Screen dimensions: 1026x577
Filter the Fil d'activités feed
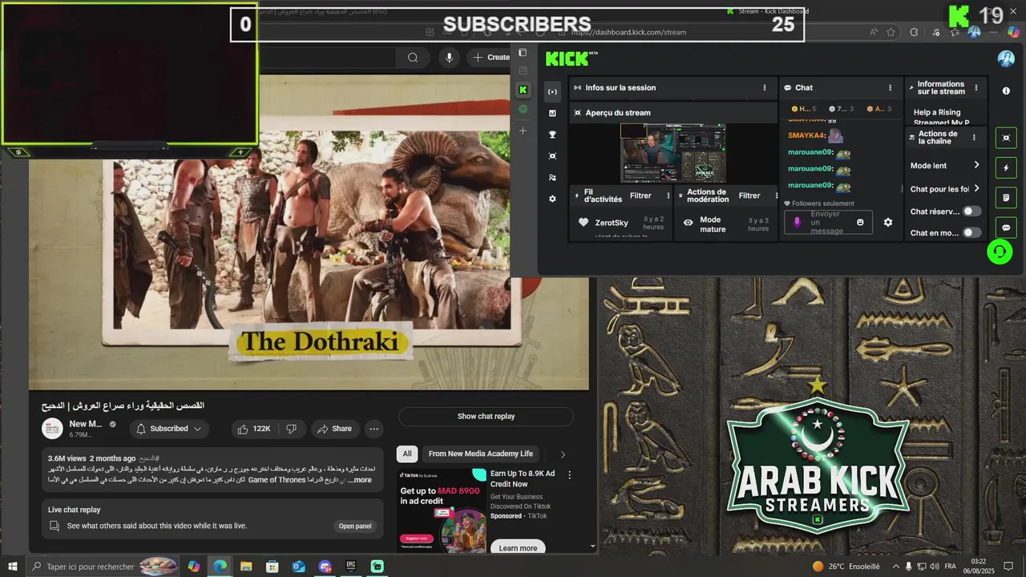click(640, 196)
